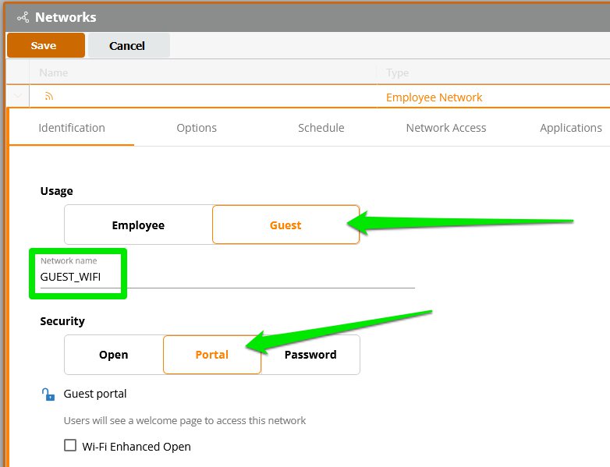Click the Networks share icon in header
This screenshot has height=467, width=610.
(x=23, y=17)
